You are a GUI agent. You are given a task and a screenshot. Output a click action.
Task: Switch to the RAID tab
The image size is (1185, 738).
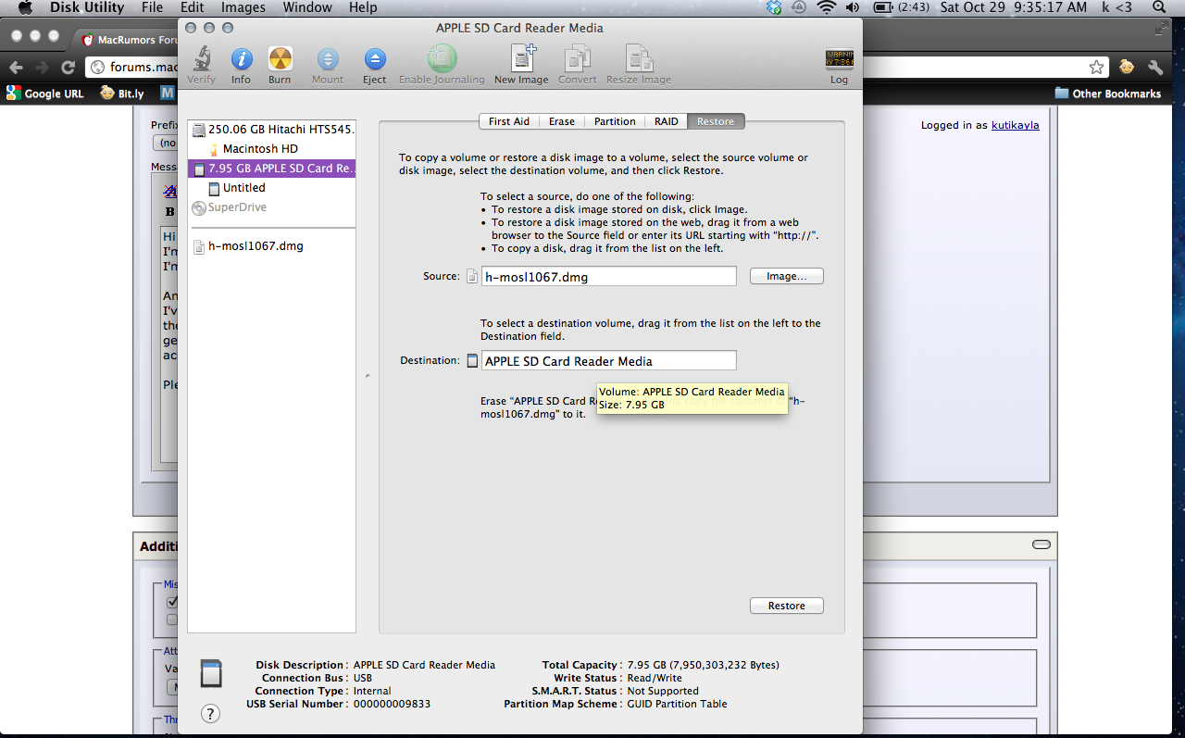667,121
